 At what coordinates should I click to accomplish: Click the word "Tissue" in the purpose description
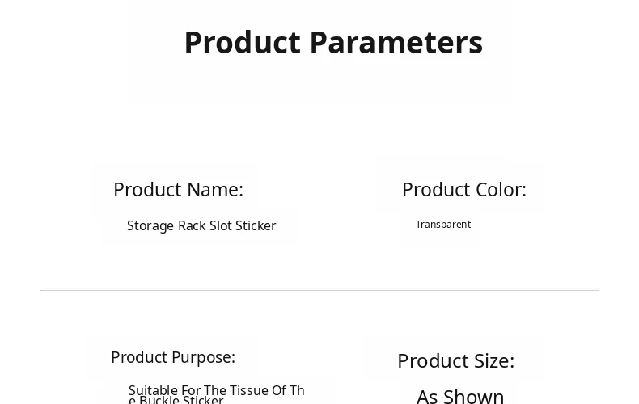click(249, 391)
